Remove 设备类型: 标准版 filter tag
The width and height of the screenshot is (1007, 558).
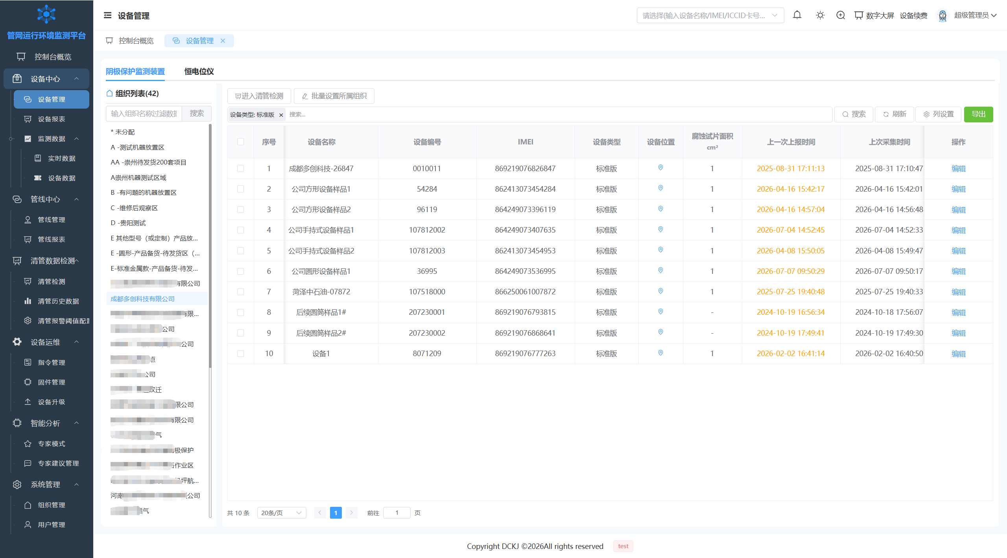click(x=281, y=115)
